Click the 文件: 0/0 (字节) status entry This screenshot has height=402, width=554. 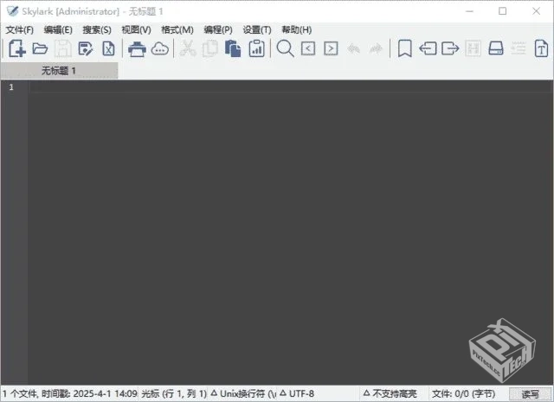[463, 393]
